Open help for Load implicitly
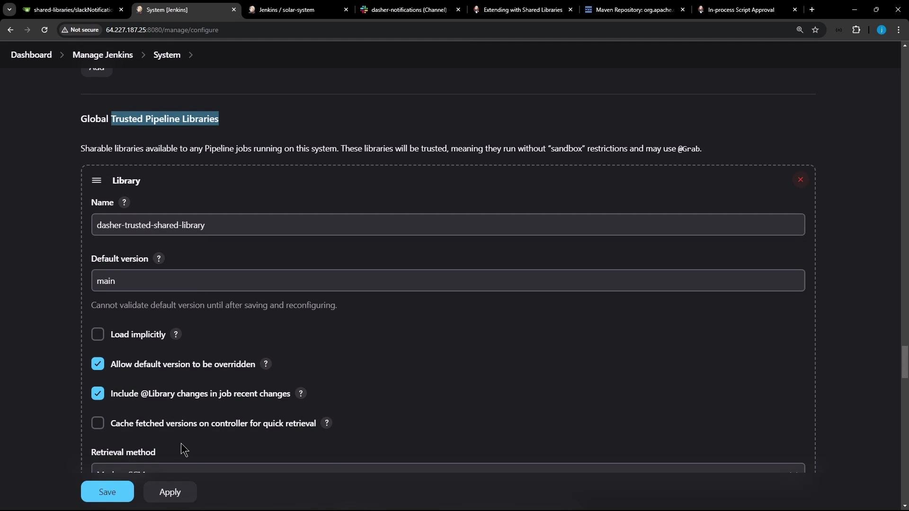909x511 pixels. [x=176, y=335]
